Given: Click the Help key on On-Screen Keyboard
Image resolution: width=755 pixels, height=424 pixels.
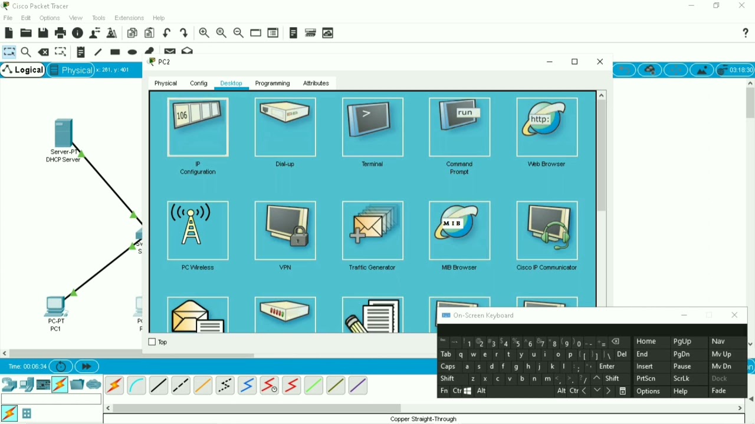Looking at the screenshot, I should point(681,392).
